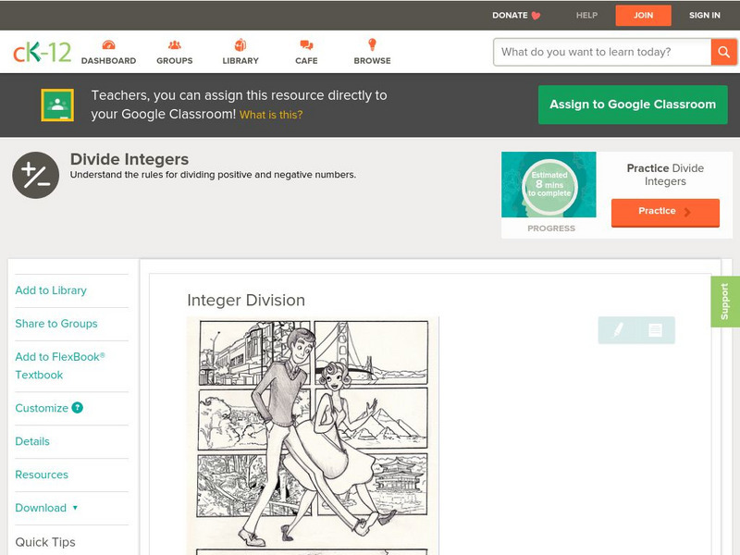The height and width of the screenshot is (555, 740).
Task: Click the Add to Library link
Action: point(51,290)
